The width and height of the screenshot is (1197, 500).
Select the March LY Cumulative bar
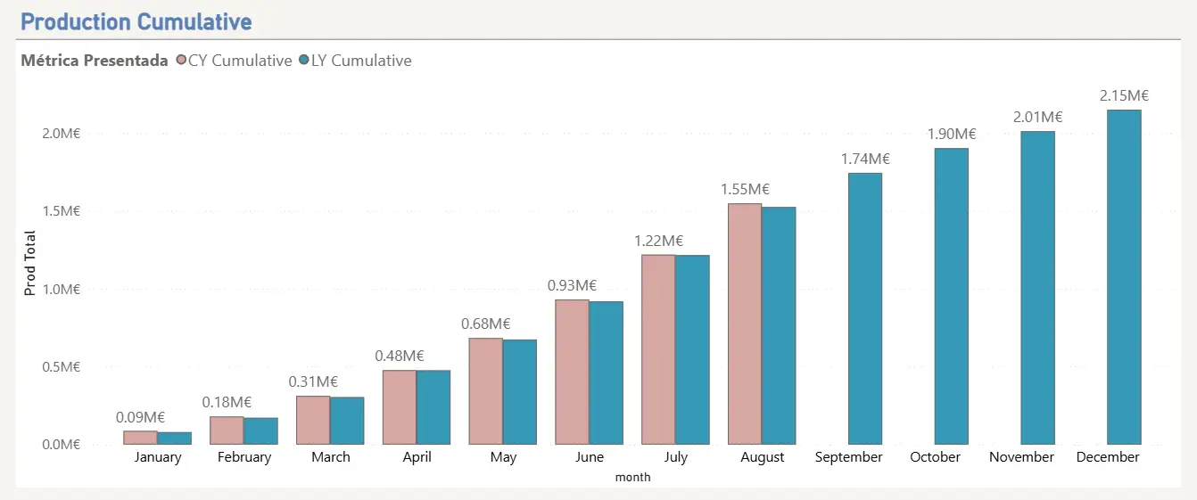(x=347, y=421)
